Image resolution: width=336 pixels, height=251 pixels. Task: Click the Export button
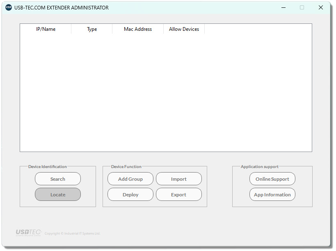[x=179, y=195]
